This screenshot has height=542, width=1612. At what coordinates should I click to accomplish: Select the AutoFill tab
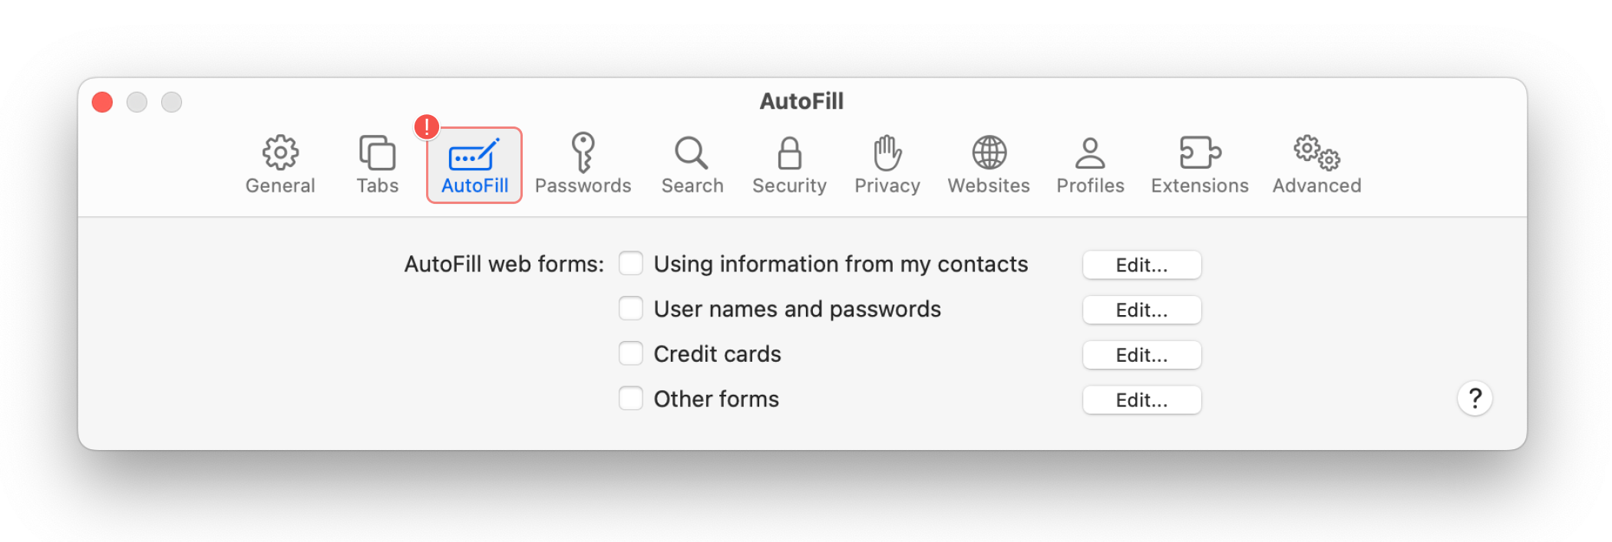tap(474, 163)
